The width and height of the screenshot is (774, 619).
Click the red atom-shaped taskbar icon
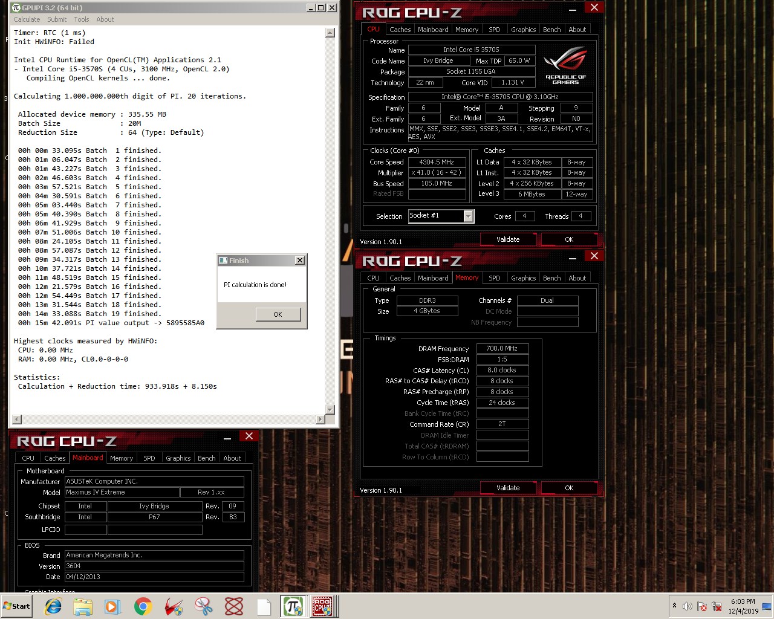click(234, 606)
